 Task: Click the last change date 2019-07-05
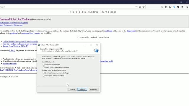(13, 77)
